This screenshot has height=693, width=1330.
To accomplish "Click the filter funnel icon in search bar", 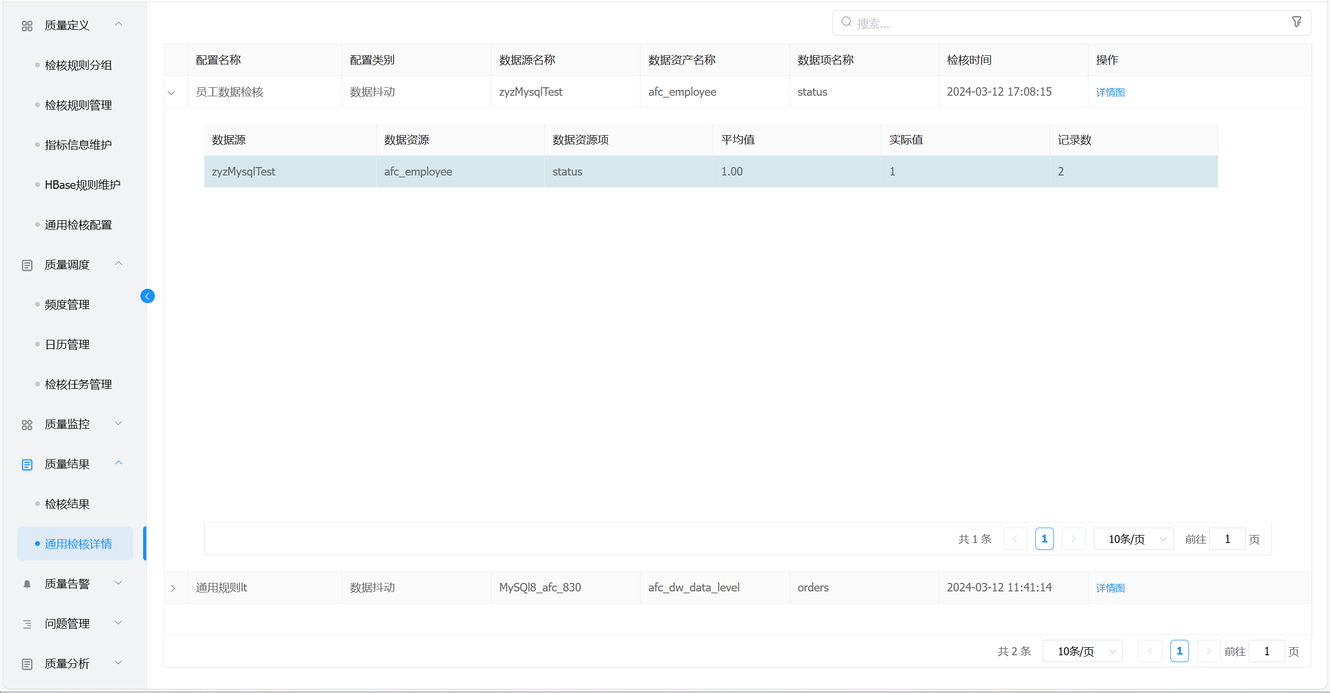I will pos(1296,22).
